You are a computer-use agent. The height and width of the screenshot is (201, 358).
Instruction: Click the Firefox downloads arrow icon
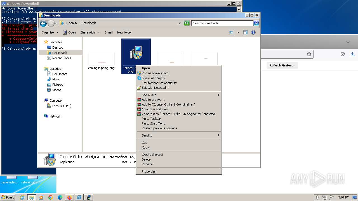click(x=352, y=54)
